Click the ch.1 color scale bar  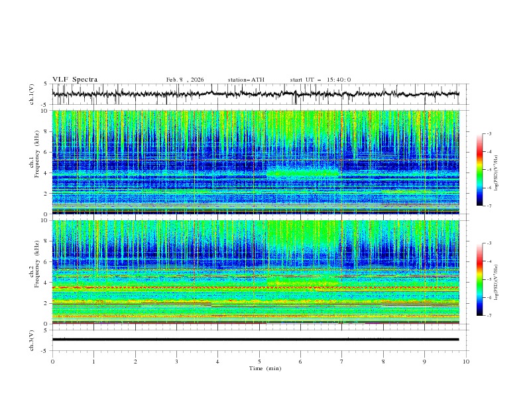[x=479, y=169]
